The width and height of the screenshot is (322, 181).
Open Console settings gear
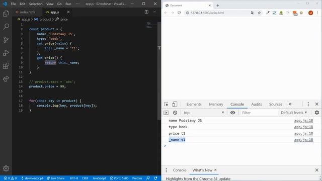click(317, 113)
